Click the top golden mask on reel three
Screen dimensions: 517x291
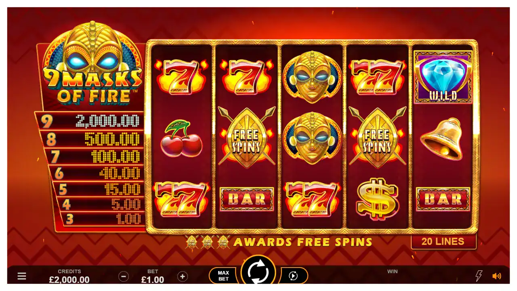coord(312,76)
